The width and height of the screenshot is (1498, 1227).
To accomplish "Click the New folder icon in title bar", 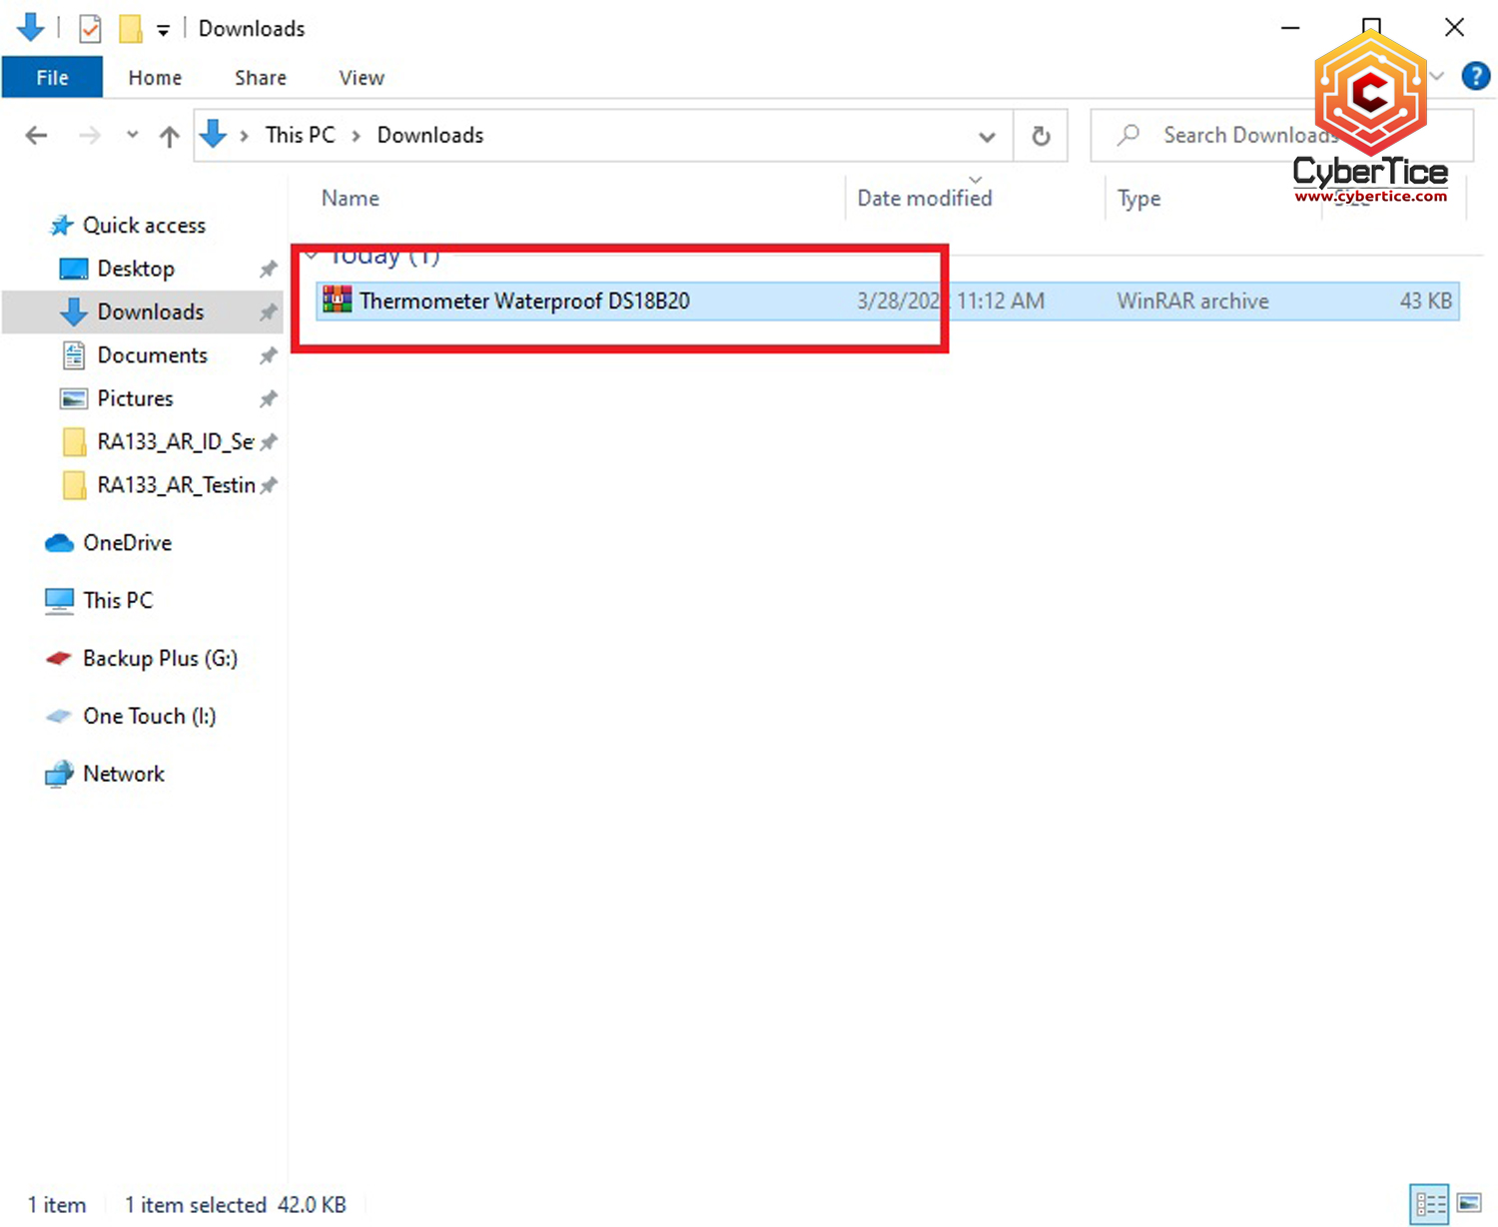I will point(130,29).
